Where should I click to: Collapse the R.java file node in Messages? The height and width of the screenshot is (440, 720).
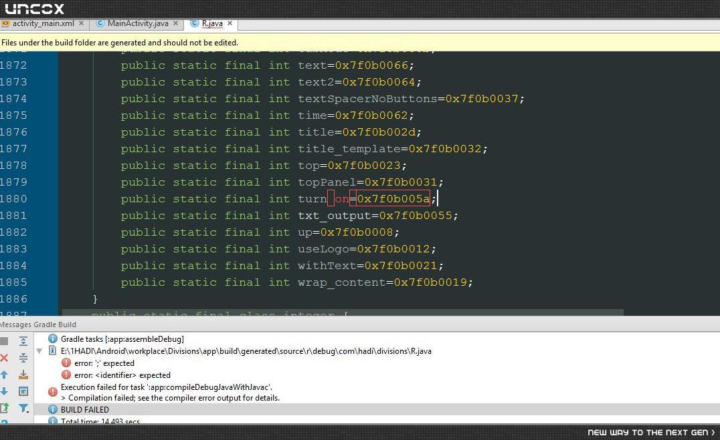point(39,351)
